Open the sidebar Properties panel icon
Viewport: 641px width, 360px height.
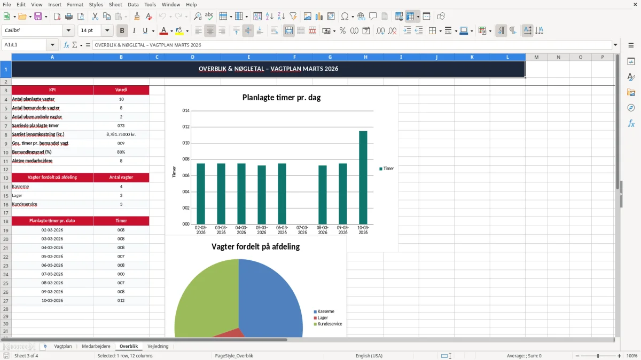(x=631, y=62)
